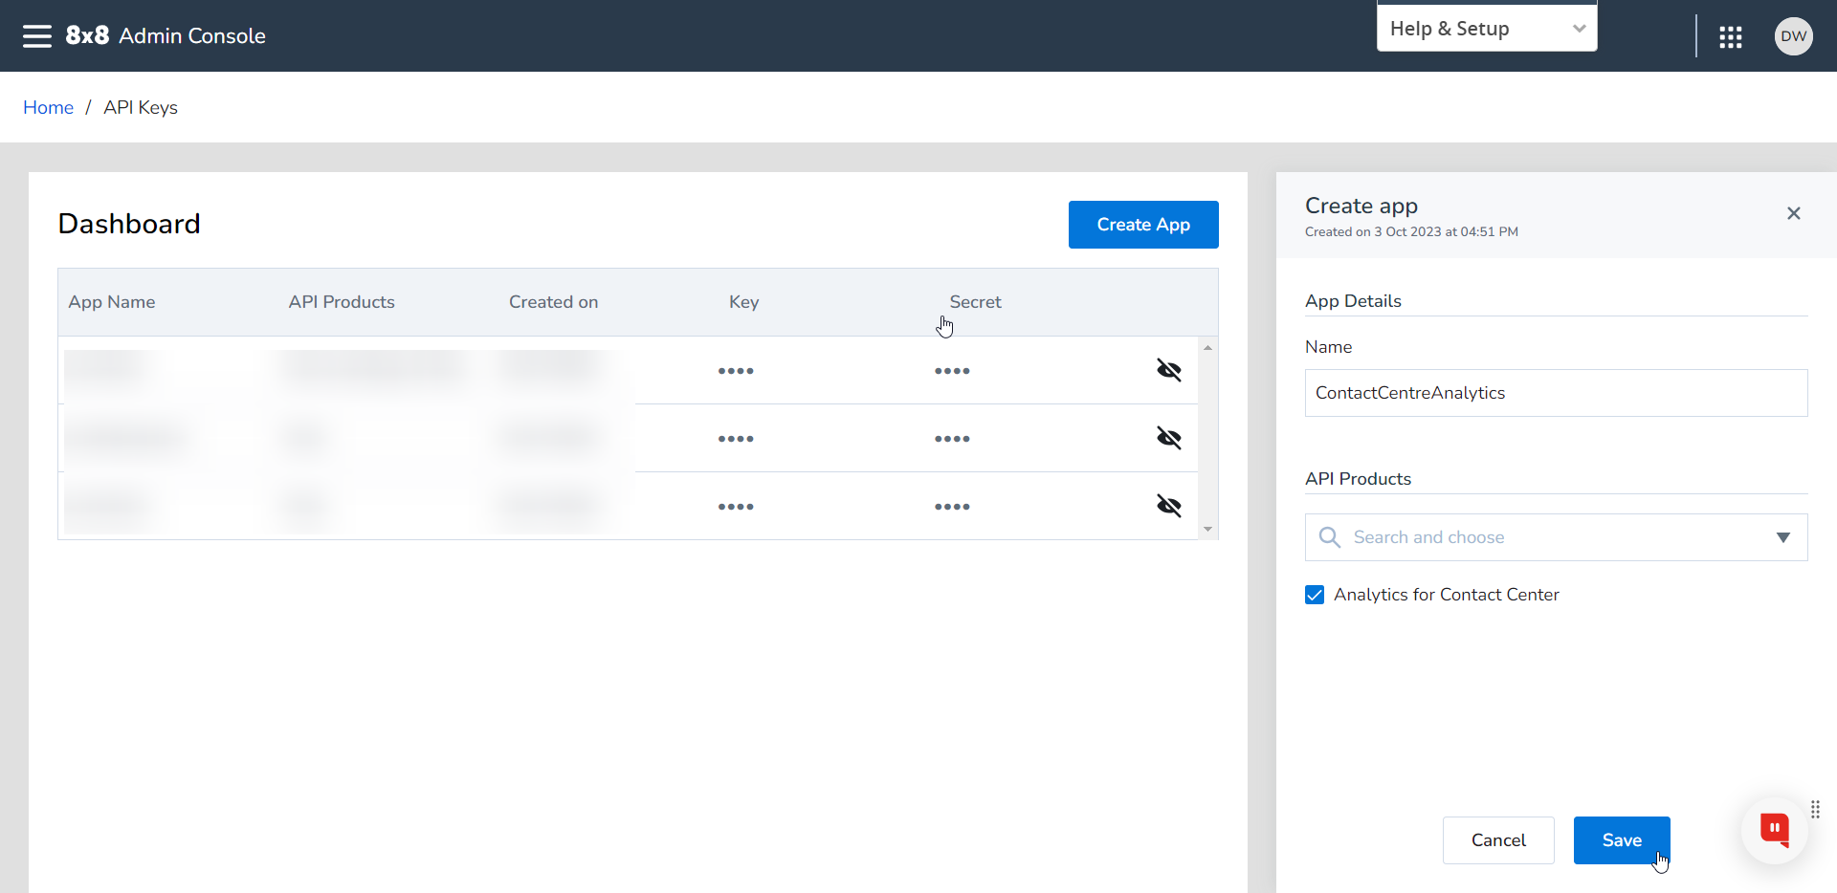Click the Key column header
1837x893 pixels.
[x=743, y=302]
